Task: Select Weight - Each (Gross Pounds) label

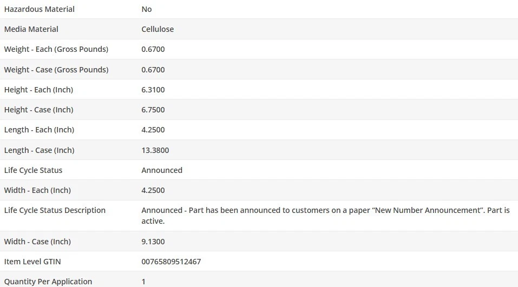Action: pyautogui.click(x=56, y=49)
